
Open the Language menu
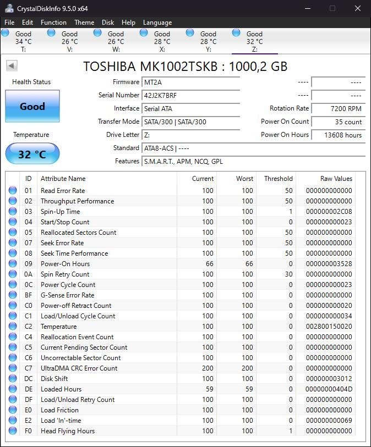coord(157,23)
